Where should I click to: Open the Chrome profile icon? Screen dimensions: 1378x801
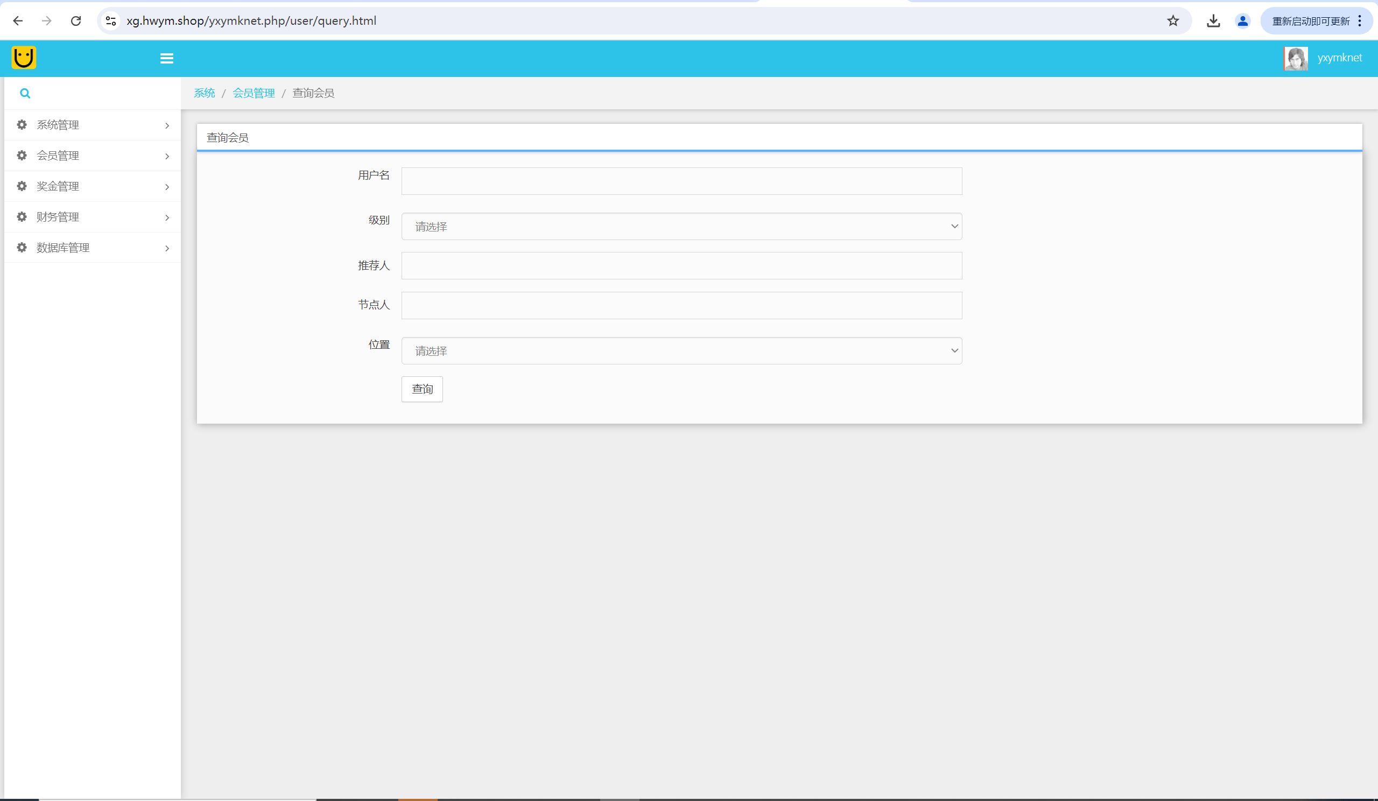coord(1242,22)
